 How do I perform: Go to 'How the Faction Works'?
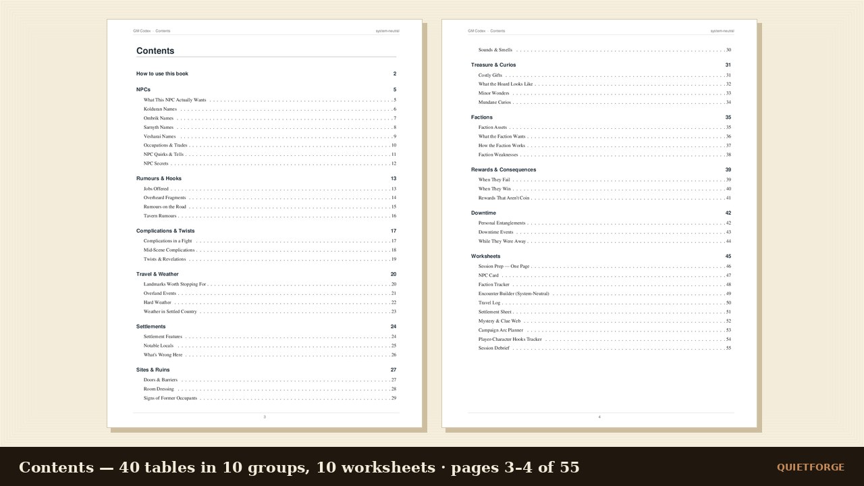click(605, 146)
